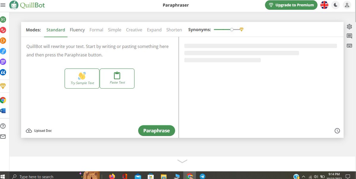Select the Standard mode tab

click(x=56, y=30)
